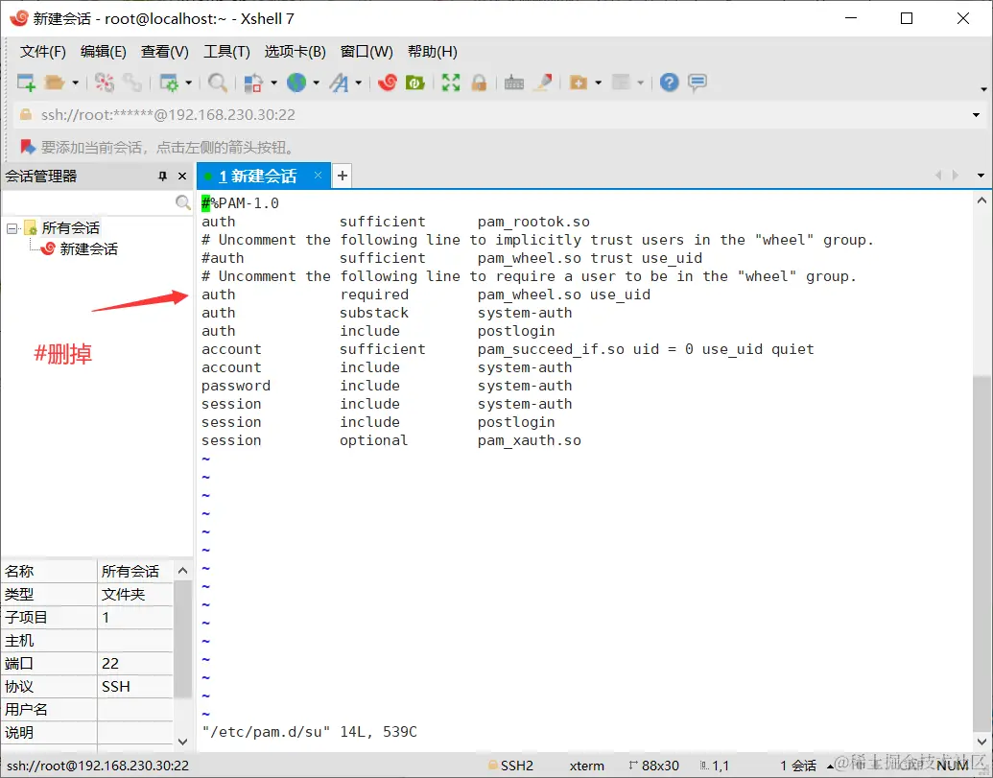
Task: Click the New Session toolbar icon
Action: pyautogui.click(x=27, y=83)
